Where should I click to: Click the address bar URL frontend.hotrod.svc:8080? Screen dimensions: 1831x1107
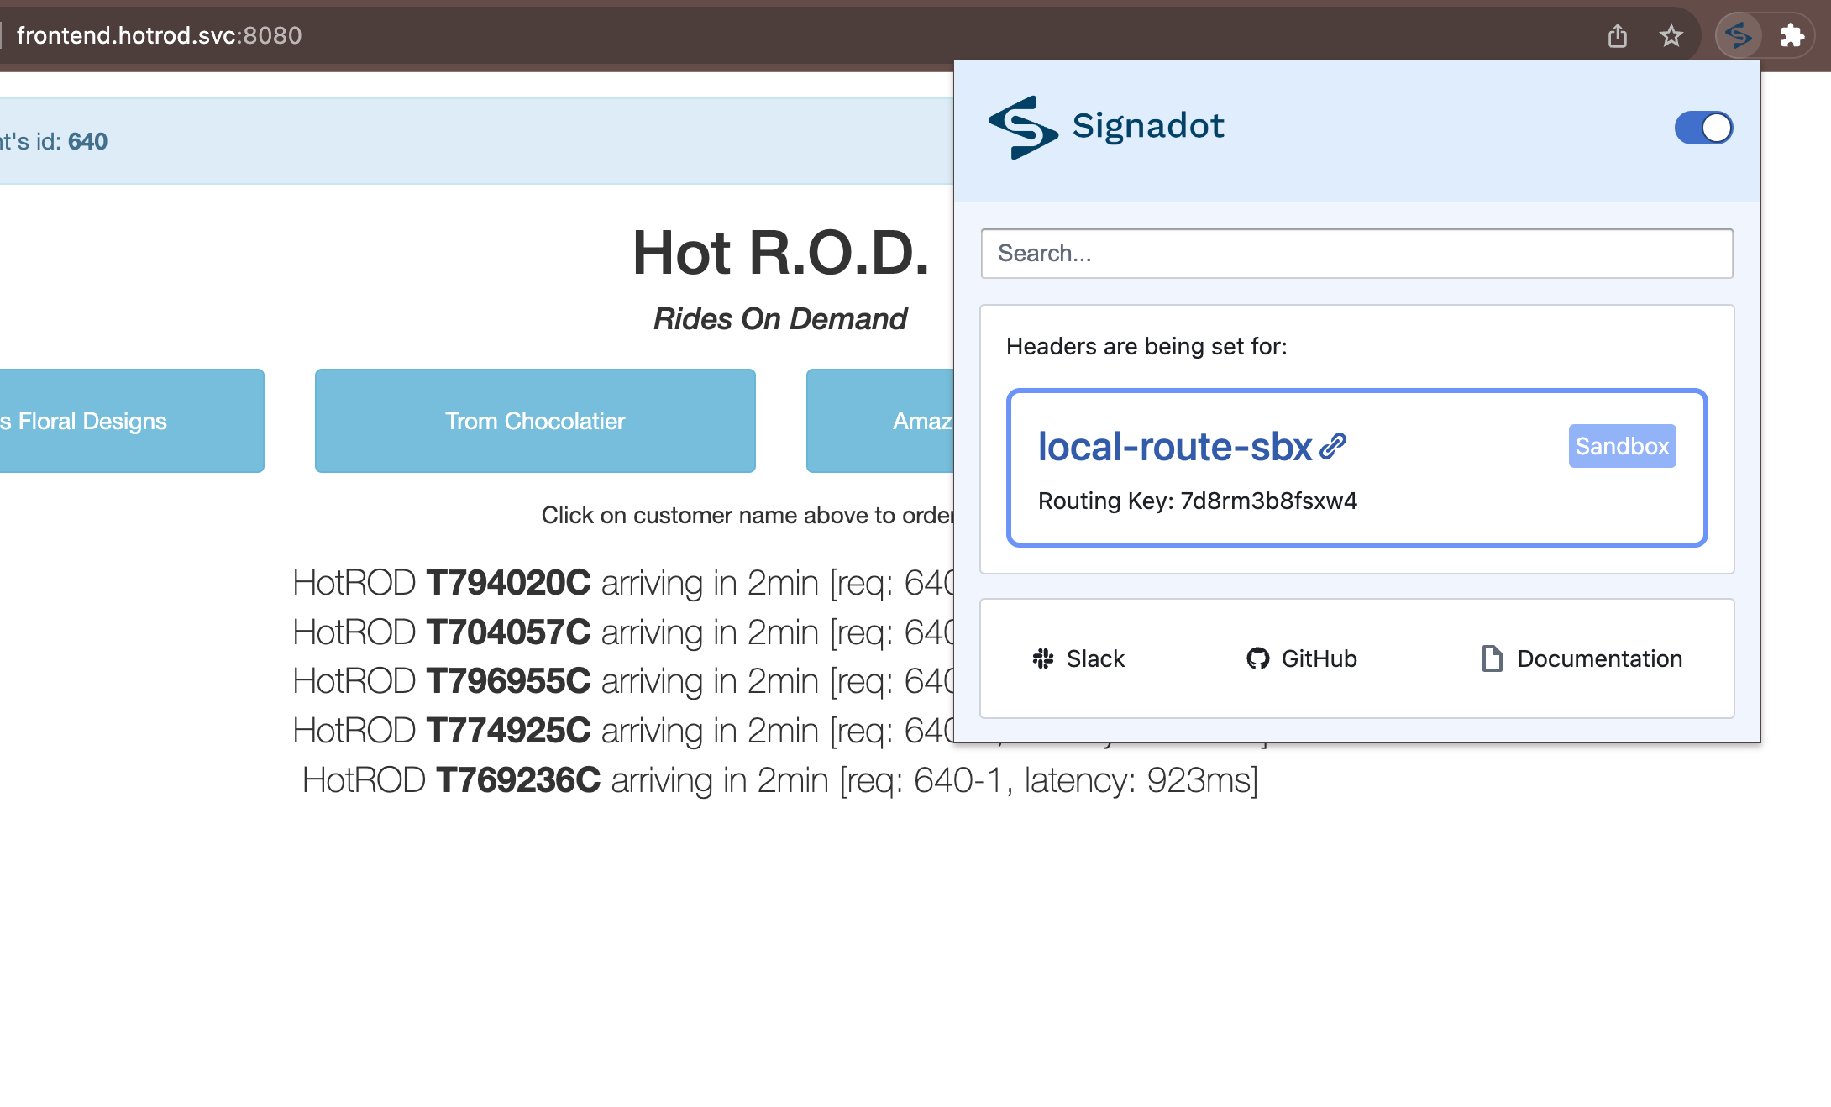(x=159, y=35)
